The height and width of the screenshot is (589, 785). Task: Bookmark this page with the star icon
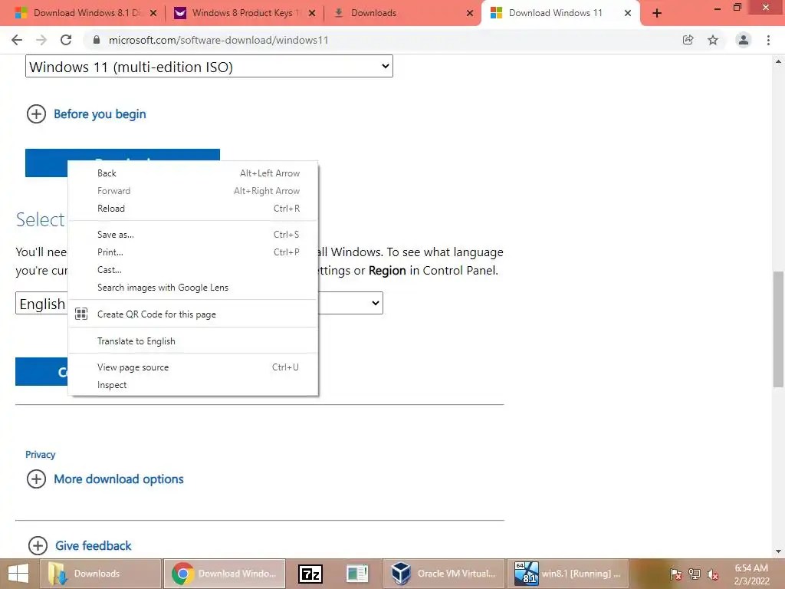point(713,40)
